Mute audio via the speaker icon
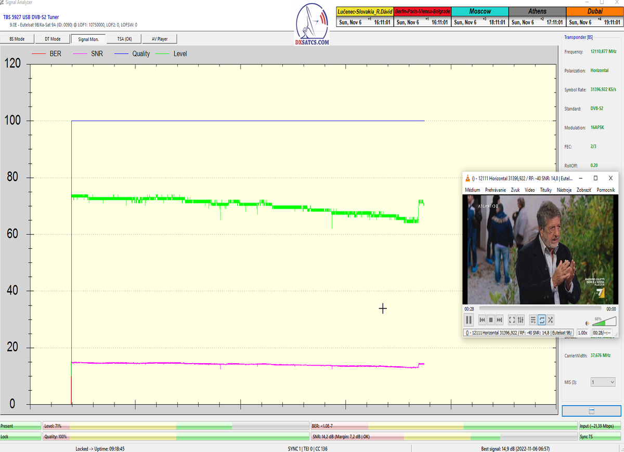Screen dimensions: 624x452 587,323
